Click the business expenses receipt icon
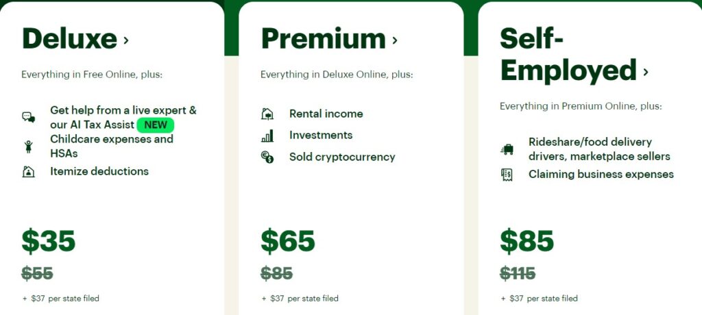The width and height of the screenshot is (702, 315). pyautogui.click(x=507, y=175)
